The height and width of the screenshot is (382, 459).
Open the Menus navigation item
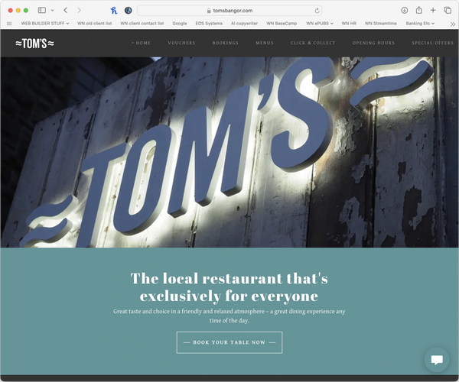click(265, 43)
